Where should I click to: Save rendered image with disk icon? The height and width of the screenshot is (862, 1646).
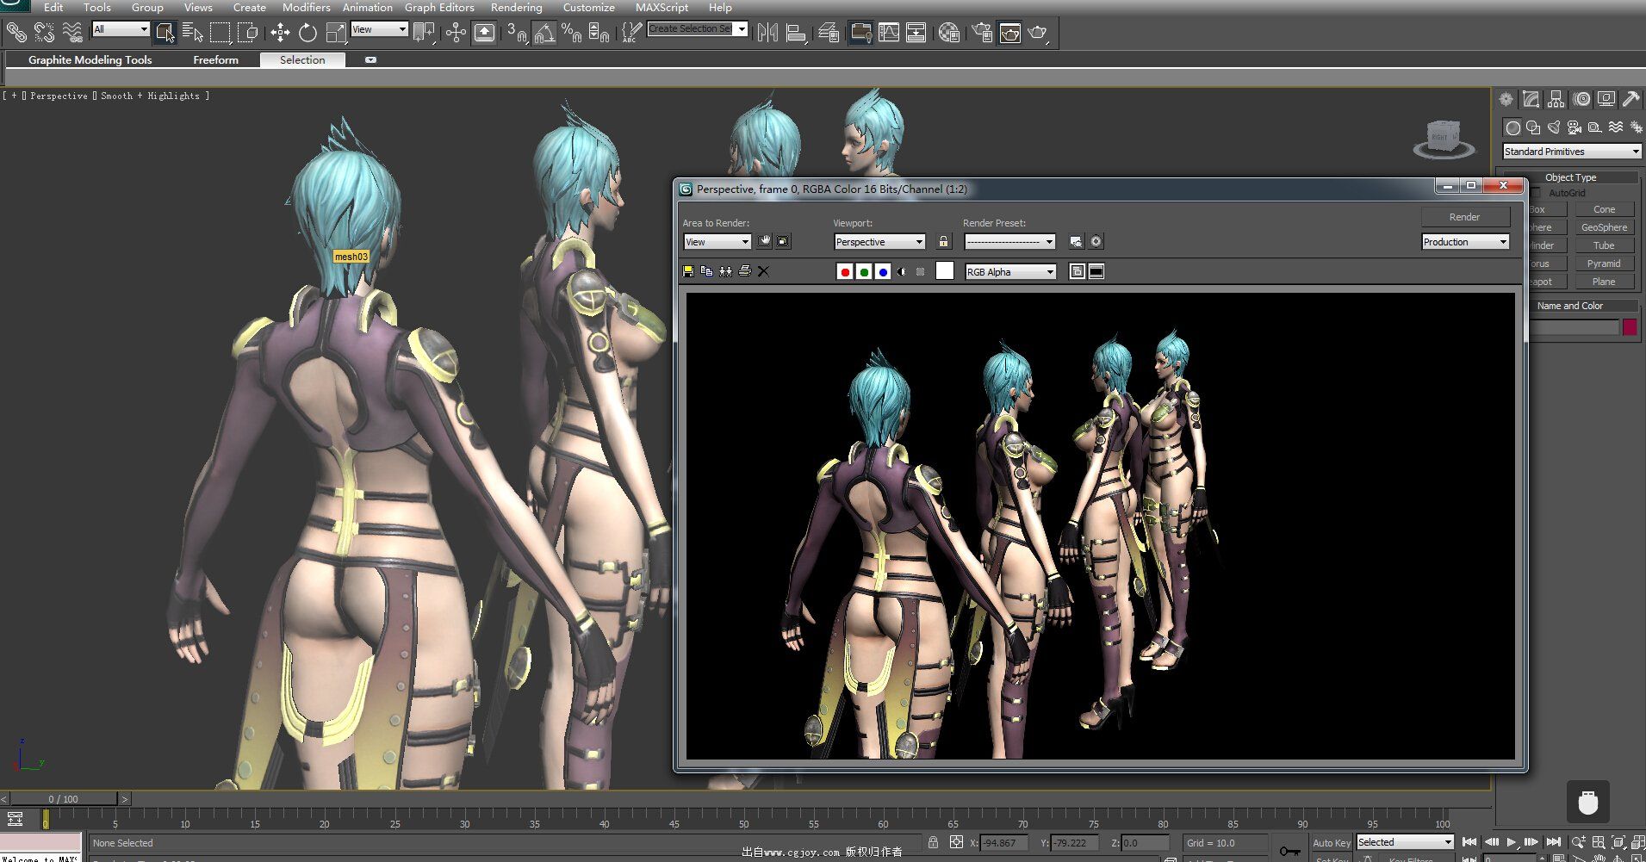[x=687, y=271]
